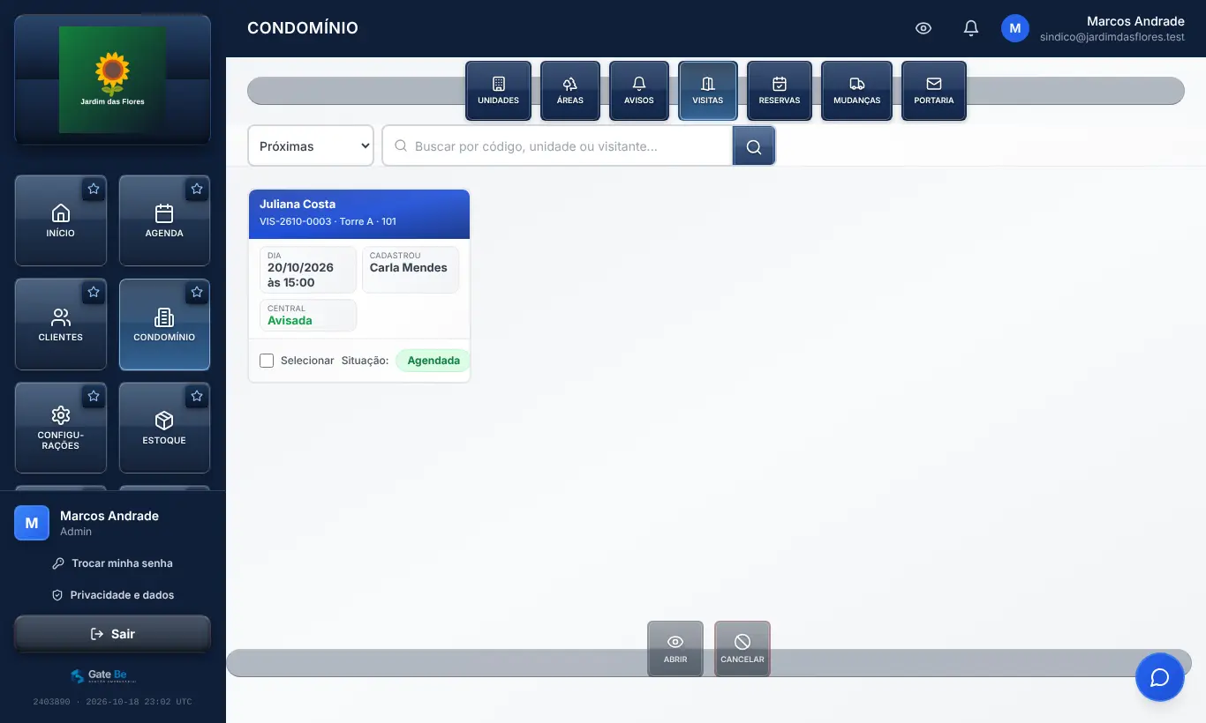The width and height of the screenshot is (1206, 723).
Task: Expand the Próximas filter dropdown
Action: click(311, 146)
